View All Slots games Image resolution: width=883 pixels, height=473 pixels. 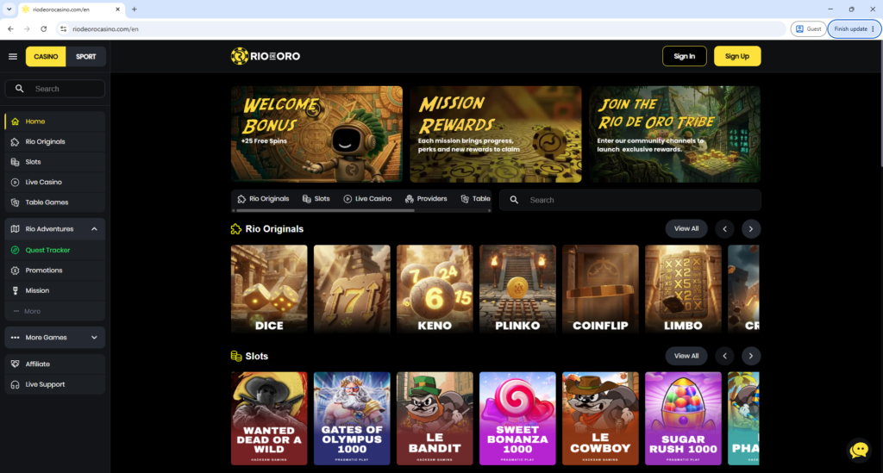point(686,356)
